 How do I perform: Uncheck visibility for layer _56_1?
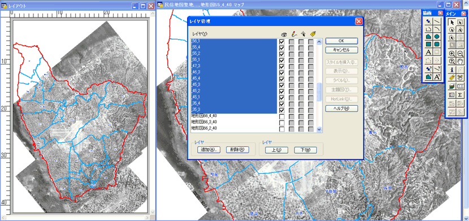click(x=281, y=42)
